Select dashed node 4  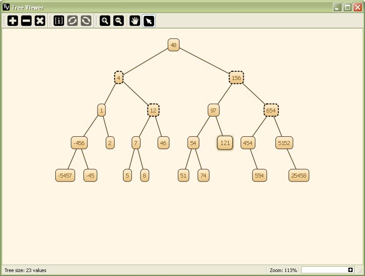[119, 77]
